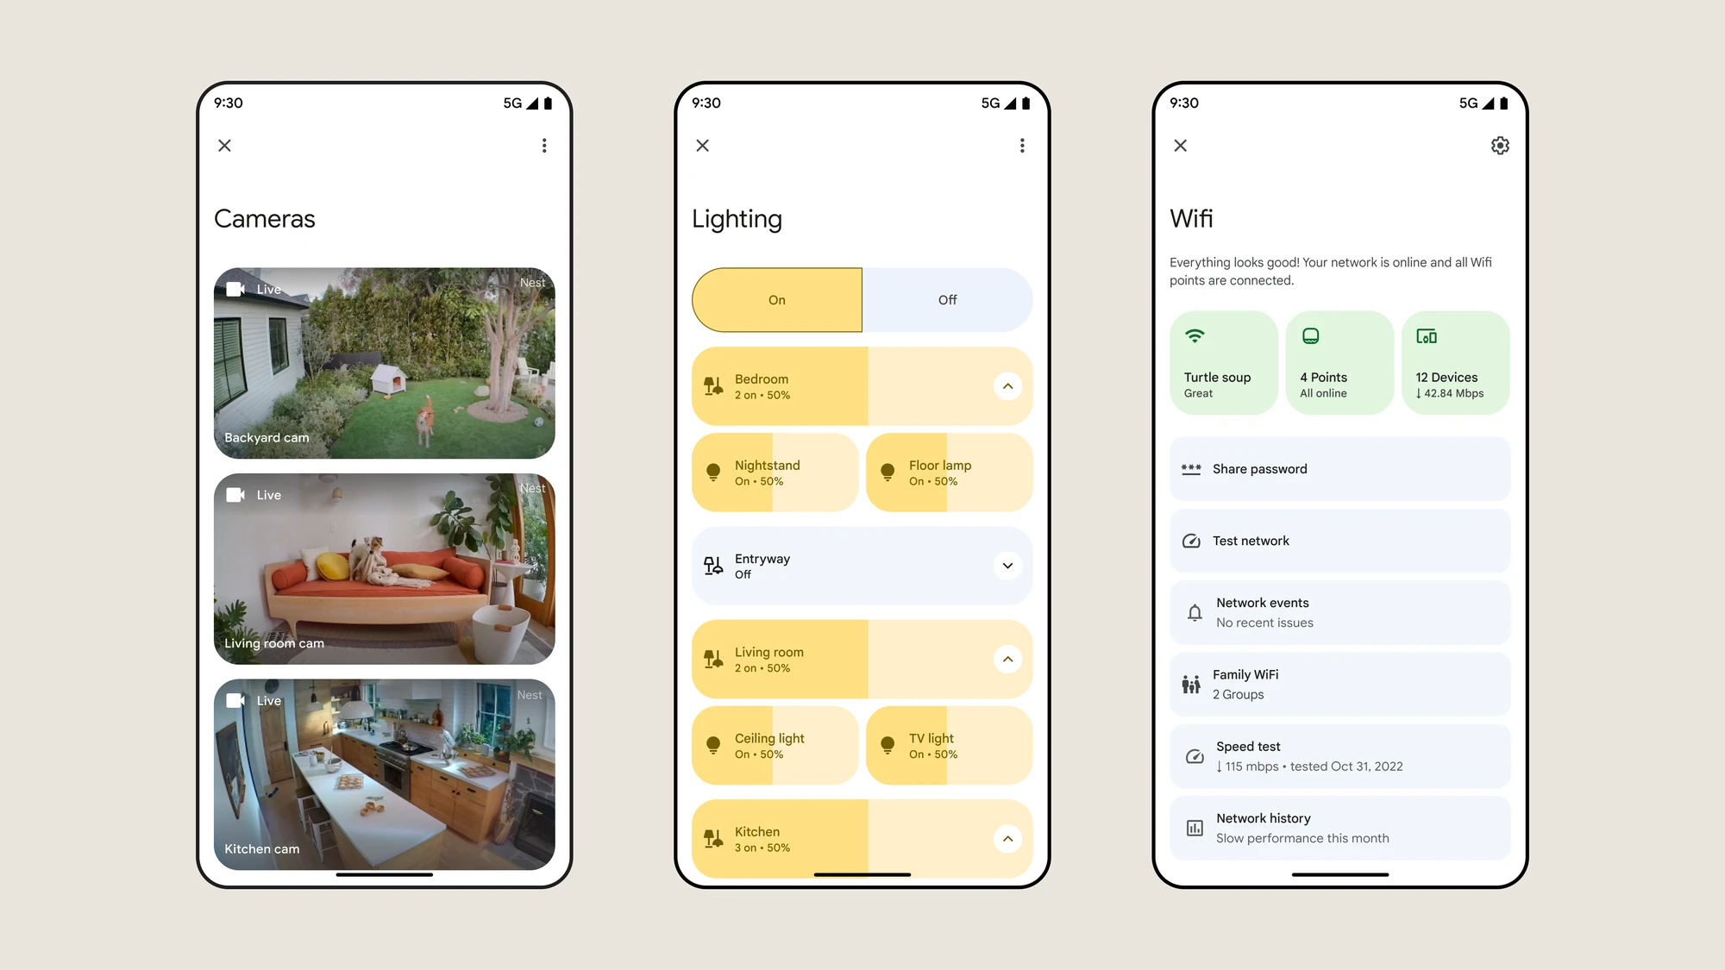
Task: Select the WiFi settings gear icon
Action: (x=1500, y=146)
